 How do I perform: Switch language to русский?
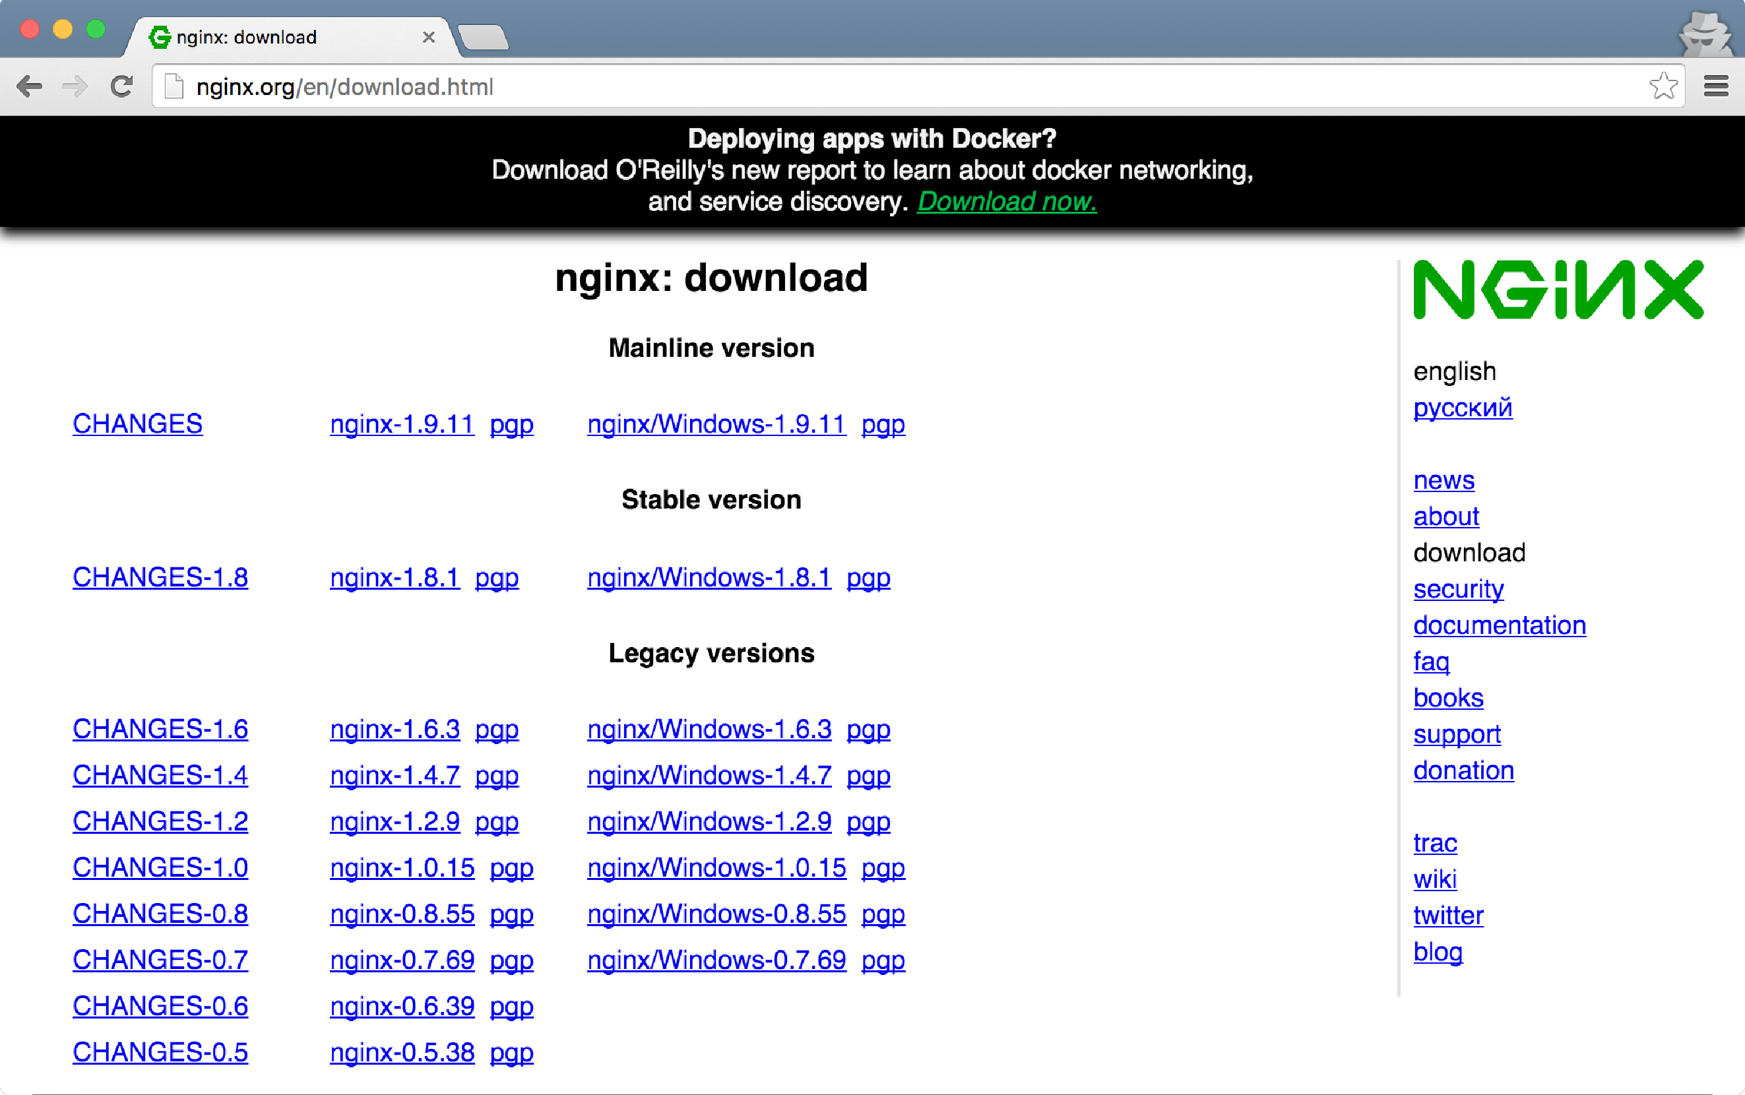(x=1463, y=408)
